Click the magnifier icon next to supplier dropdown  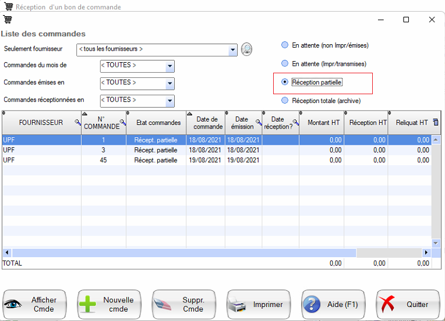click(246, 49)
